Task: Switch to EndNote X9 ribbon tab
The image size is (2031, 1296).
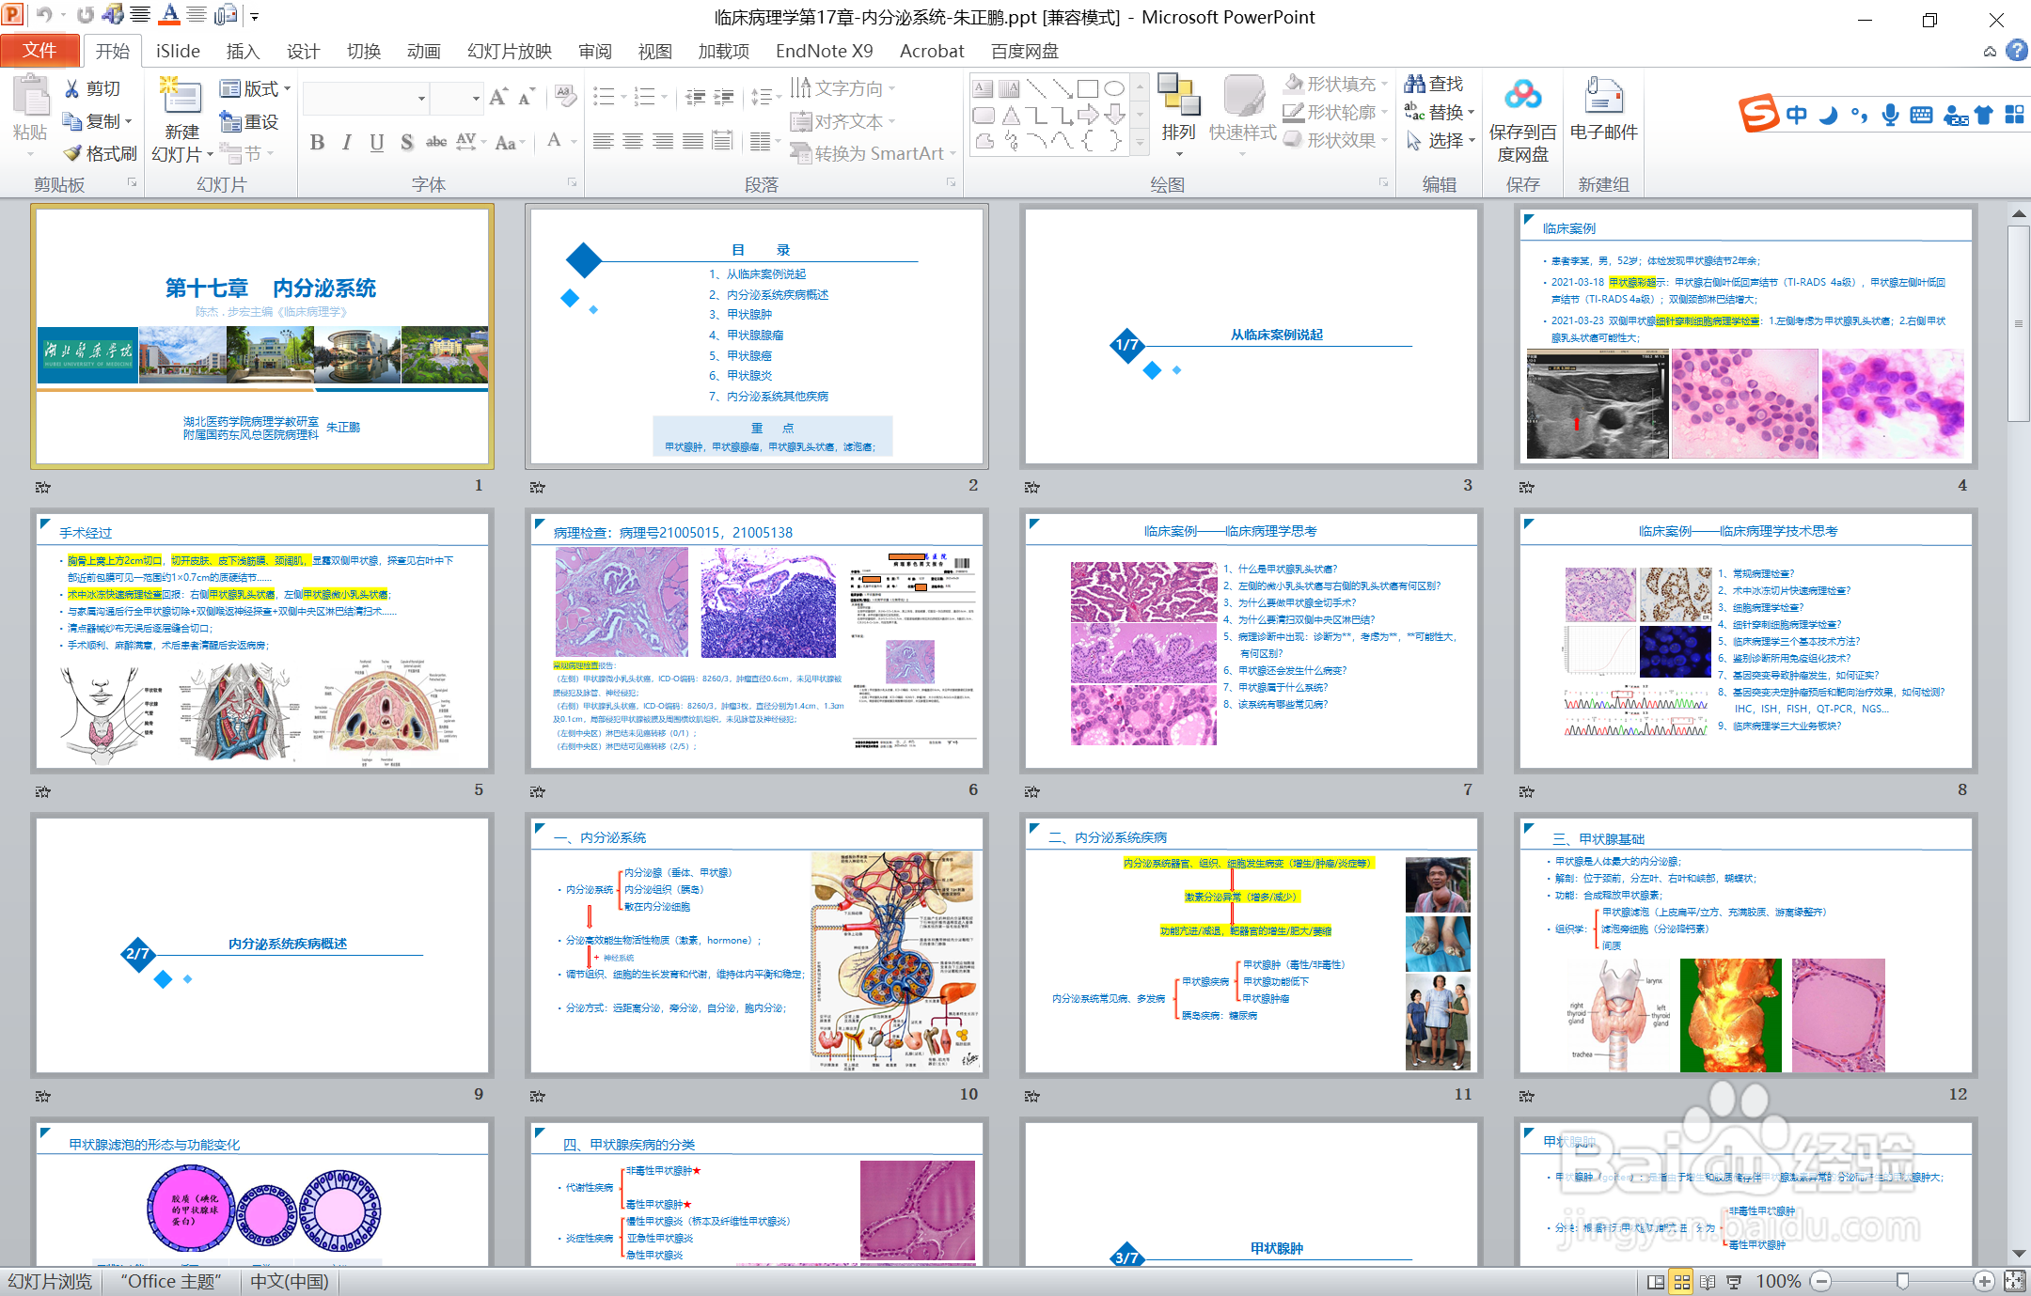Action: coord(824,51)
